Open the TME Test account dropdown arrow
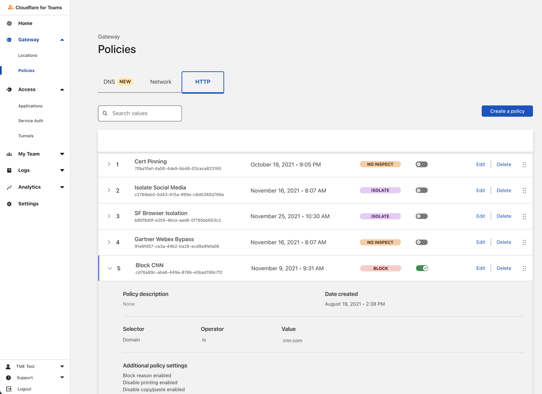 pyautogui.click(x=62, y=366)
